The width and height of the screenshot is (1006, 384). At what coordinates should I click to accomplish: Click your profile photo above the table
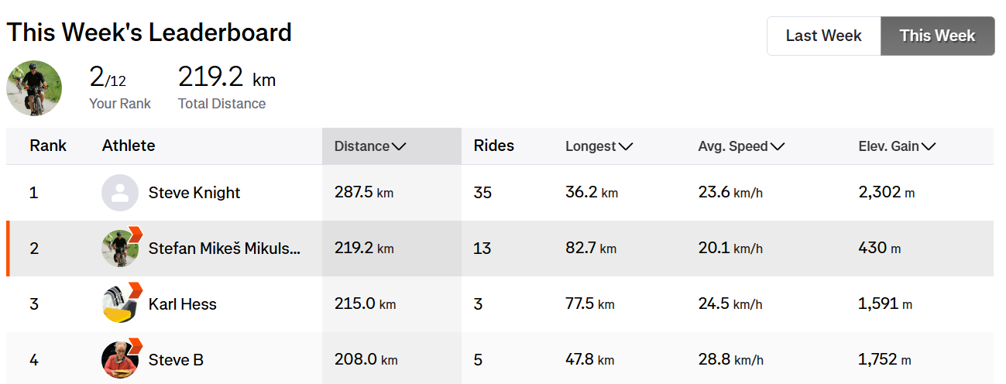pos(34,88)
